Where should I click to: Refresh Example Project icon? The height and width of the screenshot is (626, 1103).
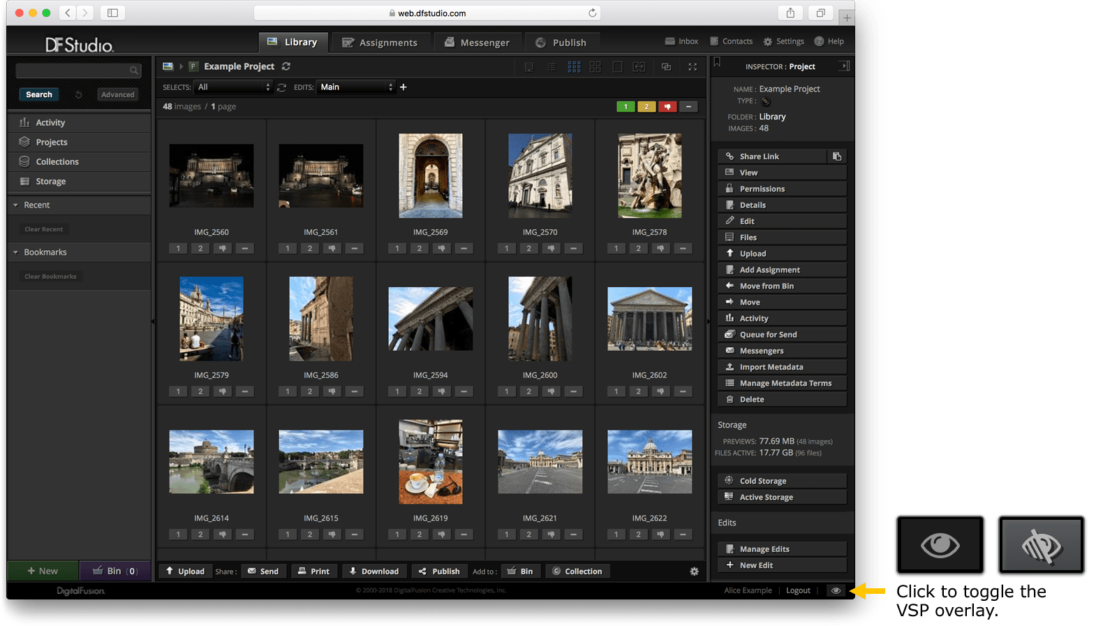click(x=286, y=66)
